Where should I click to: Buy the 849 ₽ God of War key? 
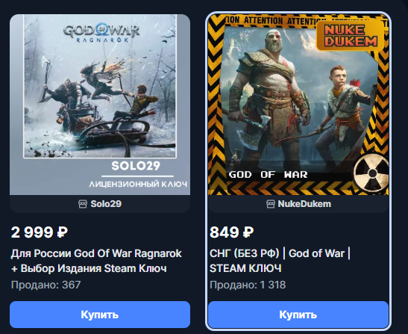[298, 315]
